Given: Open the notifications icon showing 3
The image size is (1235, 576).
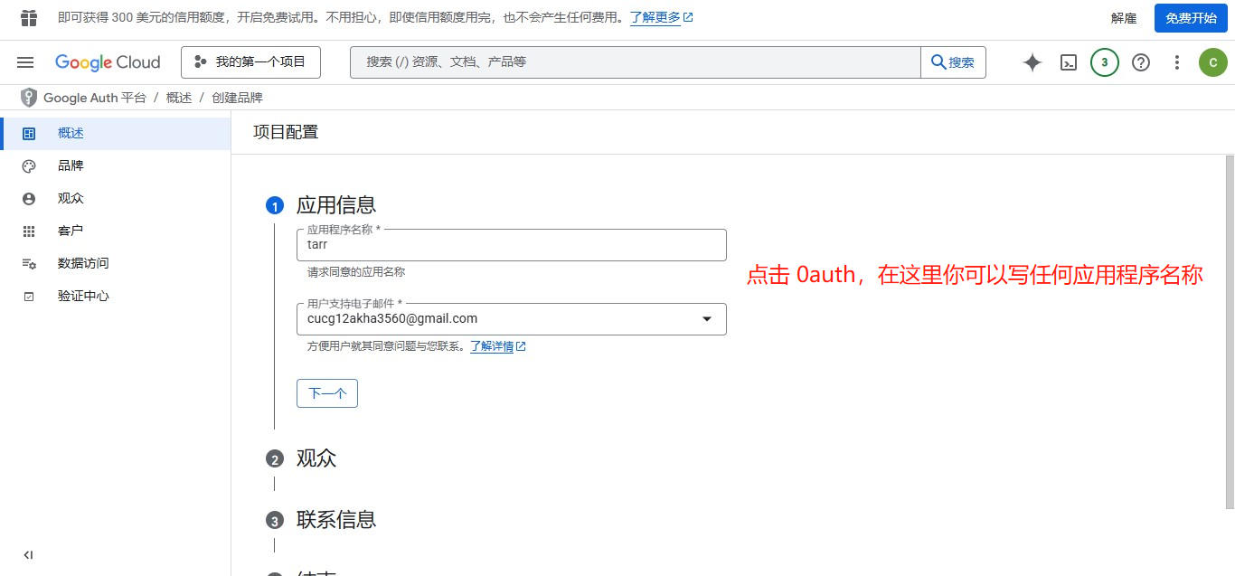Looking at the screenshot, I should (1104, 62).
